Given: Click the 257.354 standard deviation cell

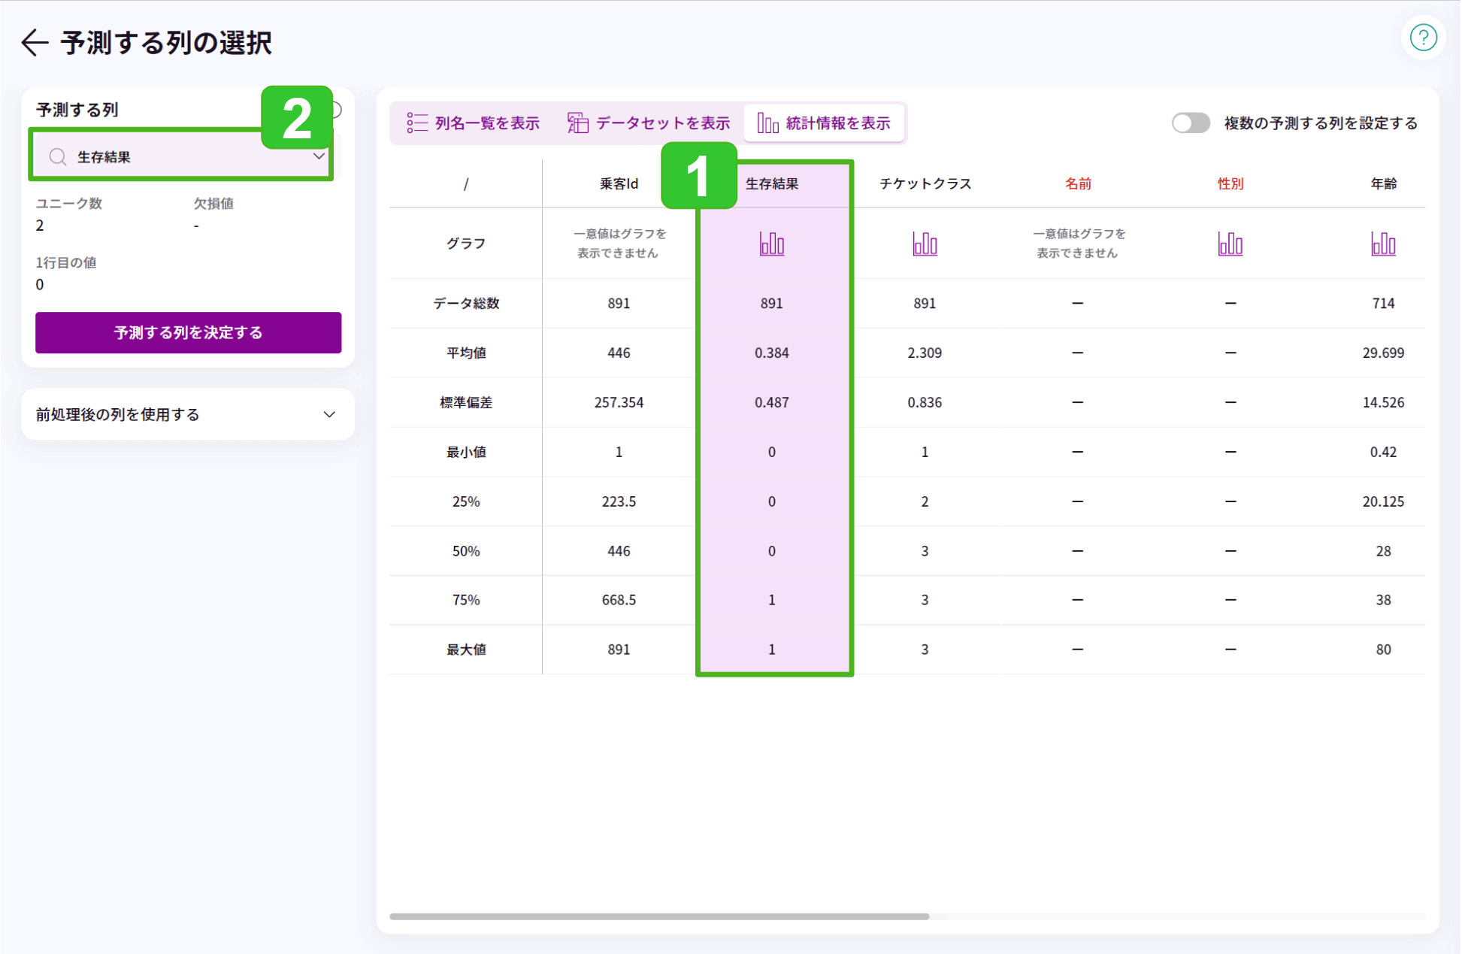Looking at the screenshot, I should (619, 402).
